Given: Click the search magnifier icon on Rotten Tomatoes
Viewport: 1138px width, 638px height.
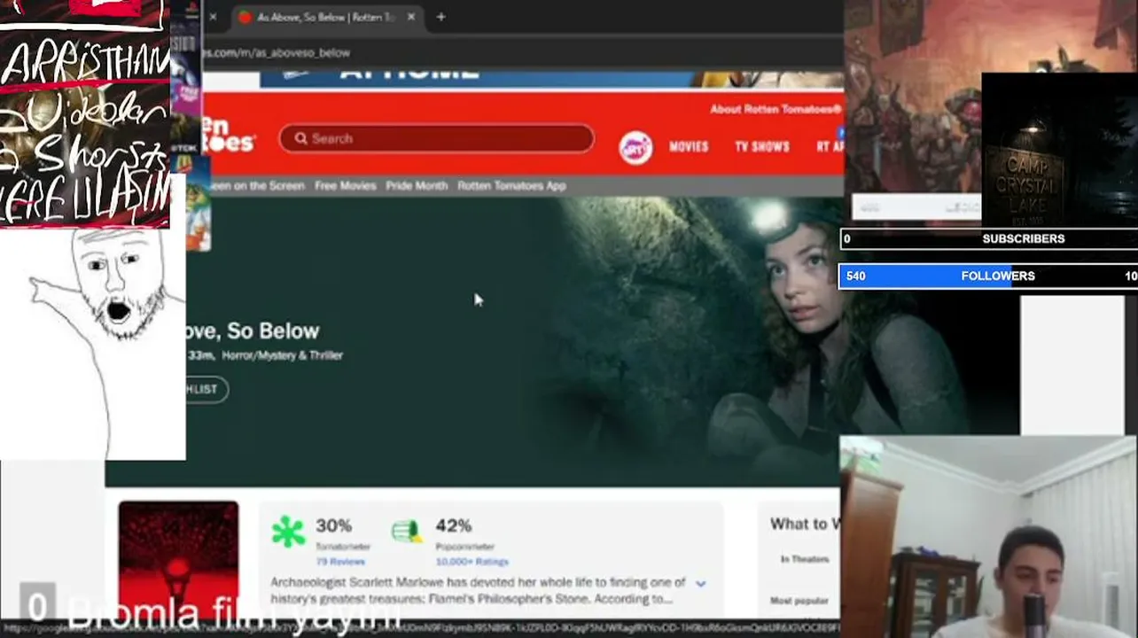Looking at the screenshot, I should (x=301, y=138).
